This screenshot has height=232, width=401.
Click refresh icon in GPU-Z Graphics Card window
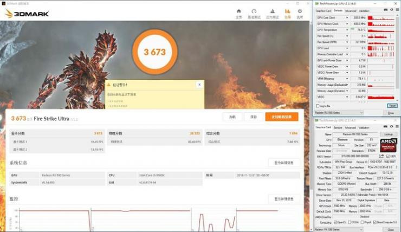tap(392, 127)
